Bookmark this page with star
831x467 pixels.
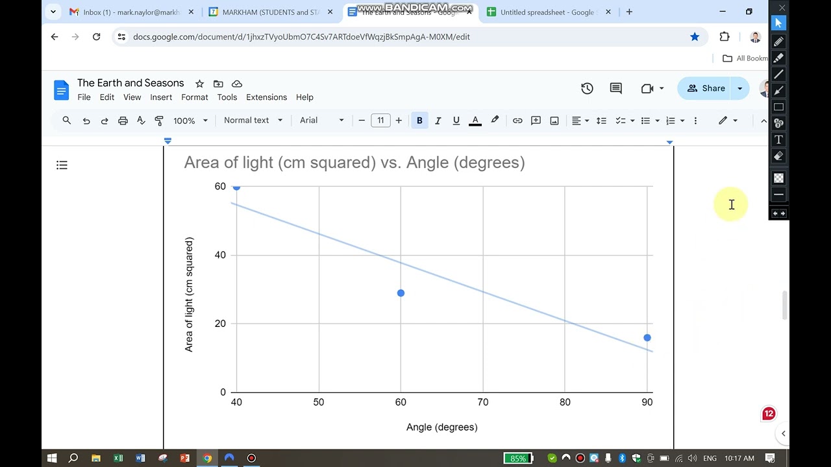695,37
